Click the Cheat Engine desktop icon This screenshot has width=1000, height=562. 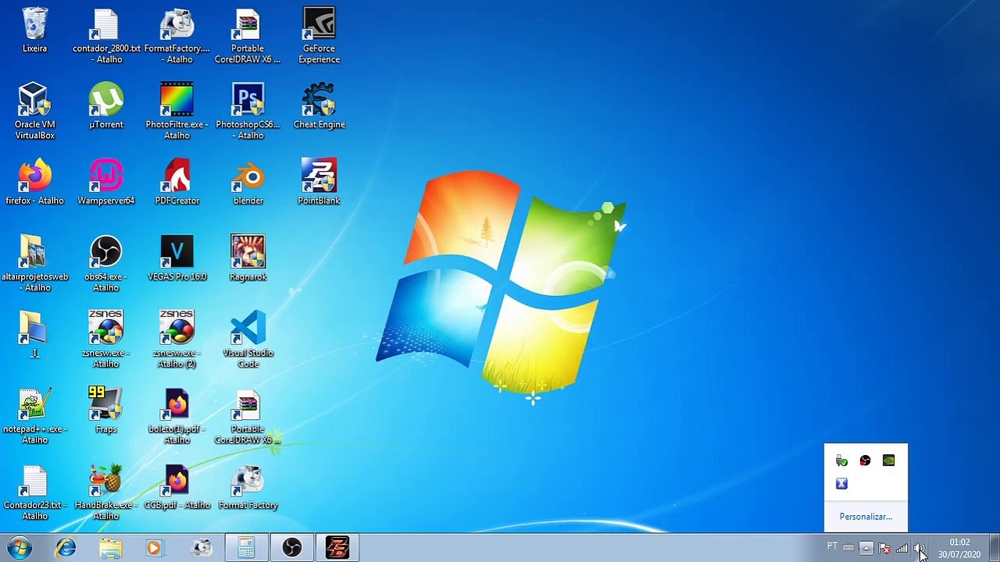coord(319,106)
